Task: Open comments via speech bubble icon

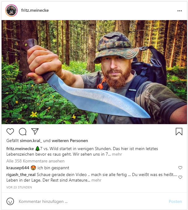Action: (23, 132)
